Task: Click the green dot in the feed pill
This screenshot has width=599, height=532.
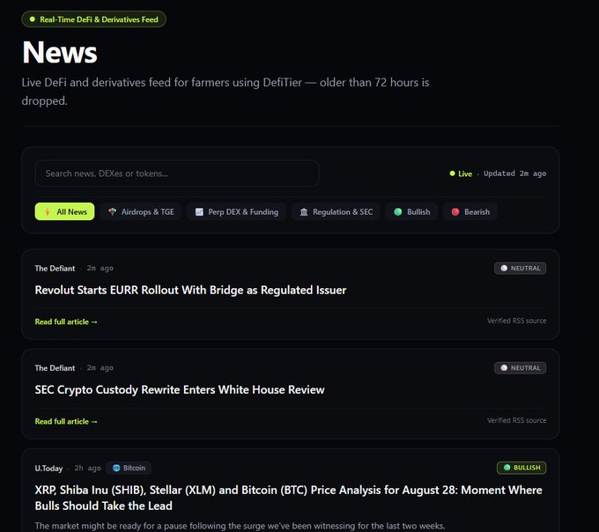Action: pos(33,19)
